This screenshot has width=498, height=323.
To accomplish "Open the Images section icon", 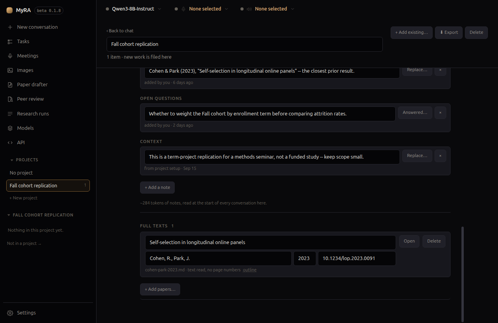I will pyautogui.click(x=10, y=70).
